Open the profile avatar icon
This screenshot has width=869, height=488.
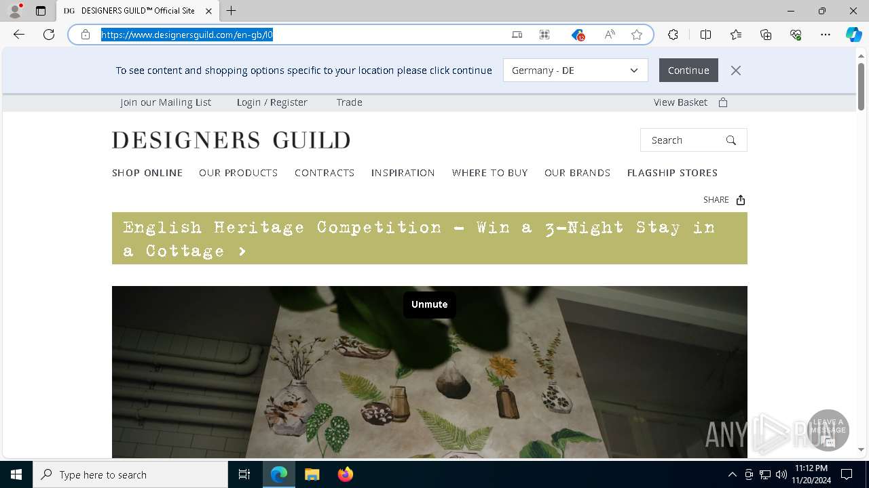15,11
